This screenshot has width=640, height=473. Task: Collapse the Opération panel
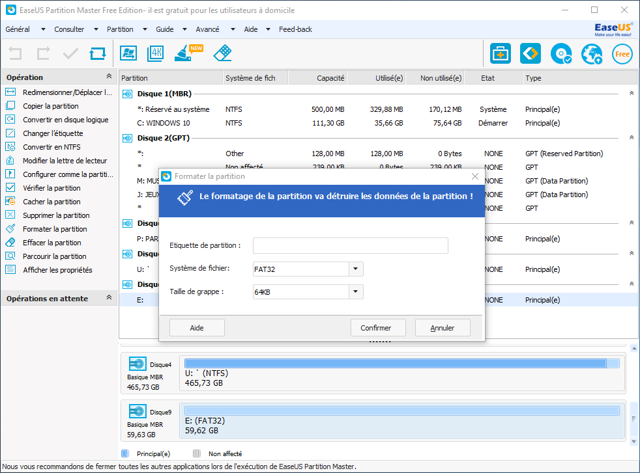(x=109, y=77)
